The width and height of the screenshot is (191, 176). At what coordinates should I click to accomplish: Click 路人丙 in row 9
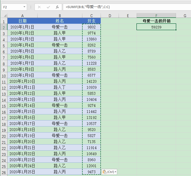pyautogui.click(x=60, y=69)
